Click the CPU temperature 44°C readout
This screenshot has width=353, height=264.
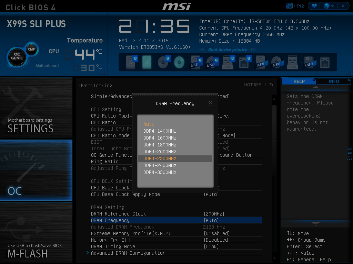tap(84, 54)
